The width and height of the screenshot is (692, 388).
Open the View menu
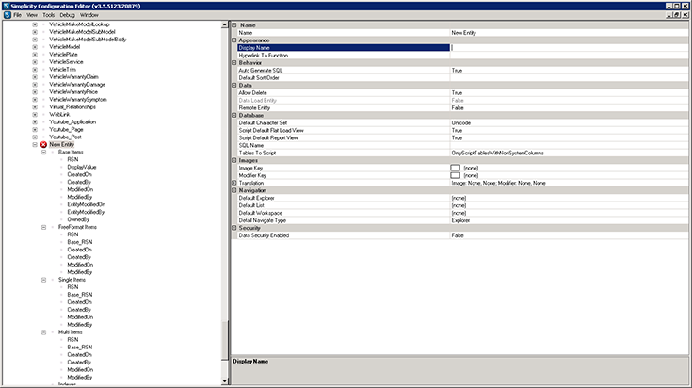tap(32, 15)
